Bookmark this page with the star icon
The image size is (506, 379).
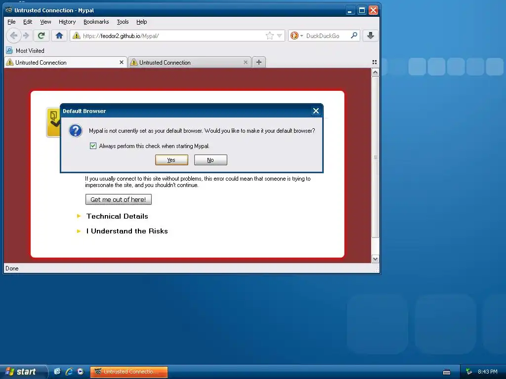pos(269,36)
